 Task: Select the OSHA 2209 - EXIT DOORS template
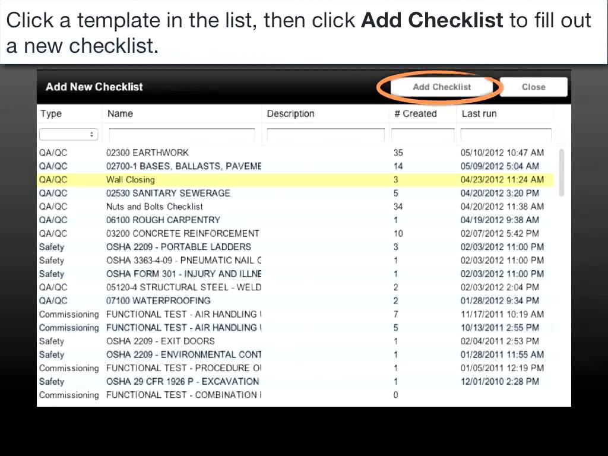[x=178, y=341]
